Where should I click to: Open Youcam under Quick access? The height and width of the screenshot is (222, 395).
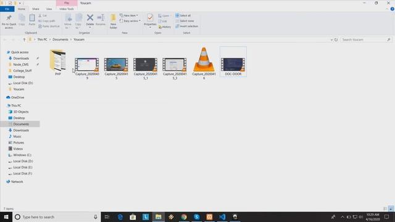pos(19,89)
